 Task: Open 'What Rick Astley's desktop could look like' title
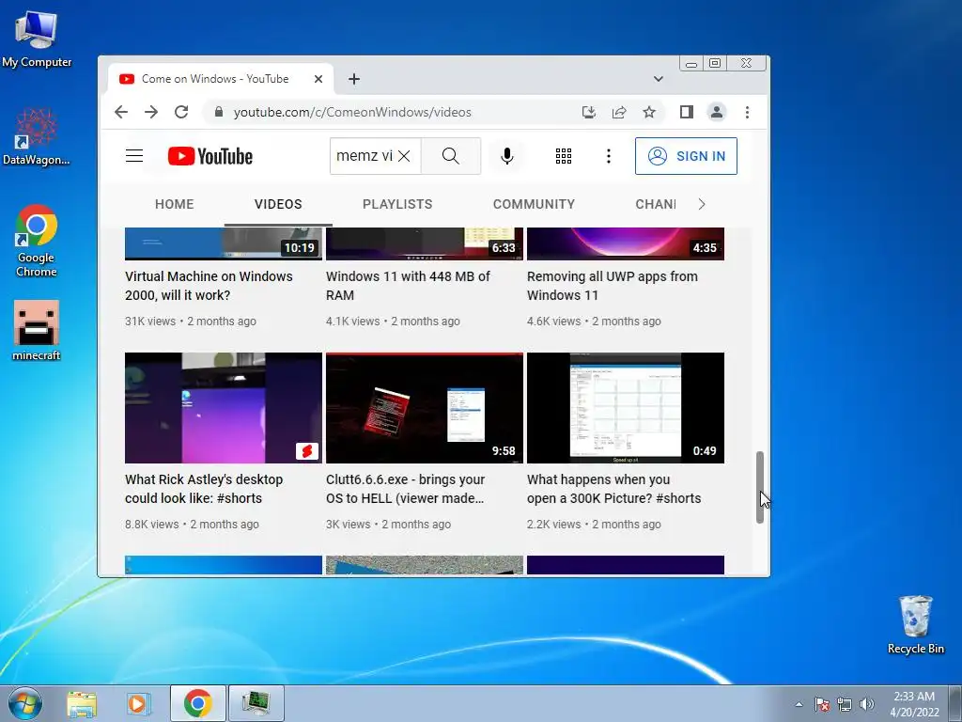pos(204,489)
